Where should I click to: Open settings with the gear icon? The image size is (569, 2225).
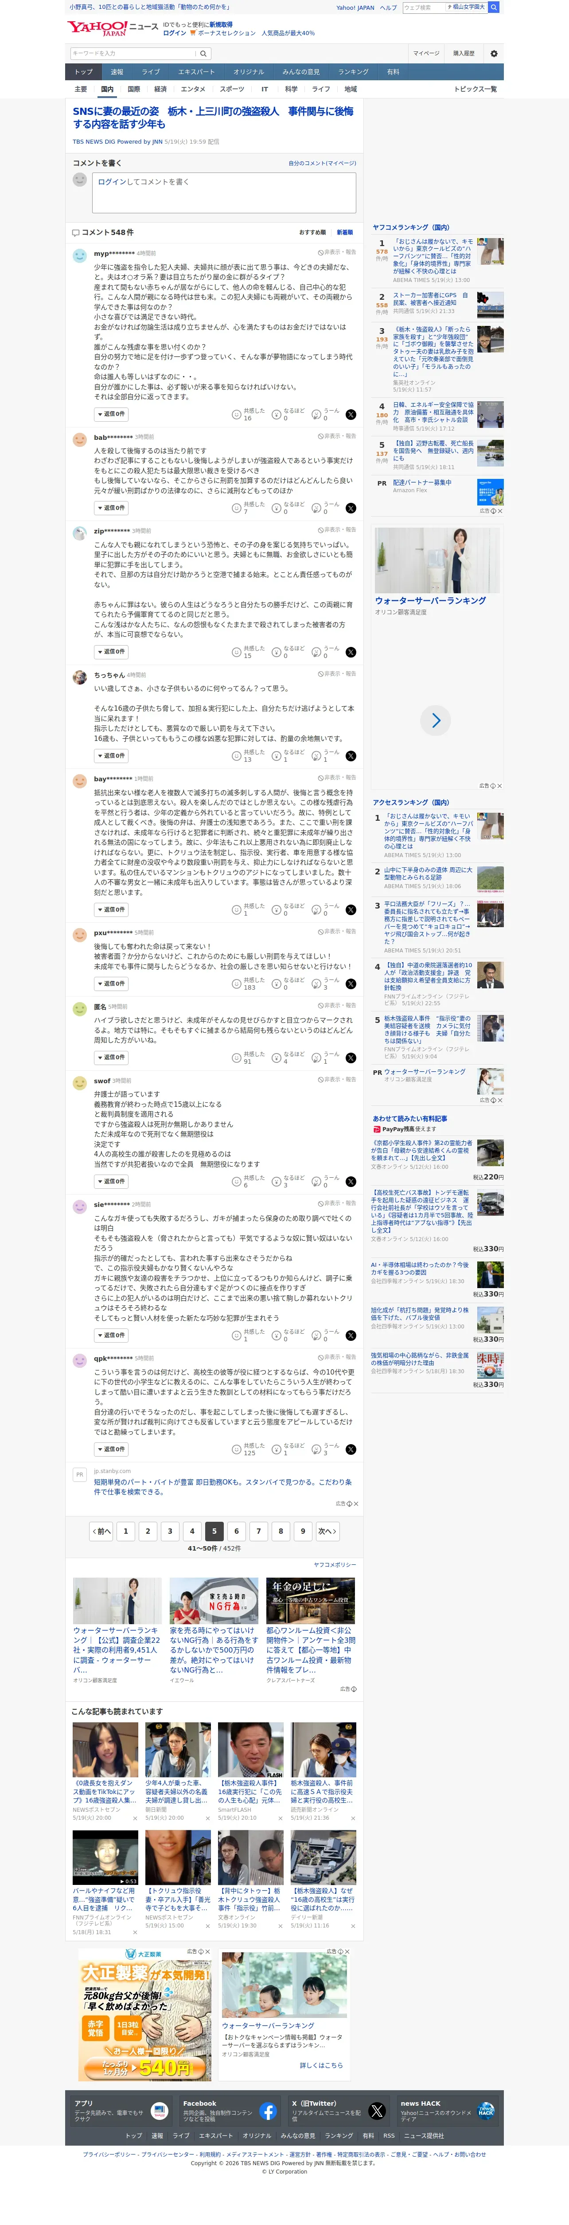(494, 54)
